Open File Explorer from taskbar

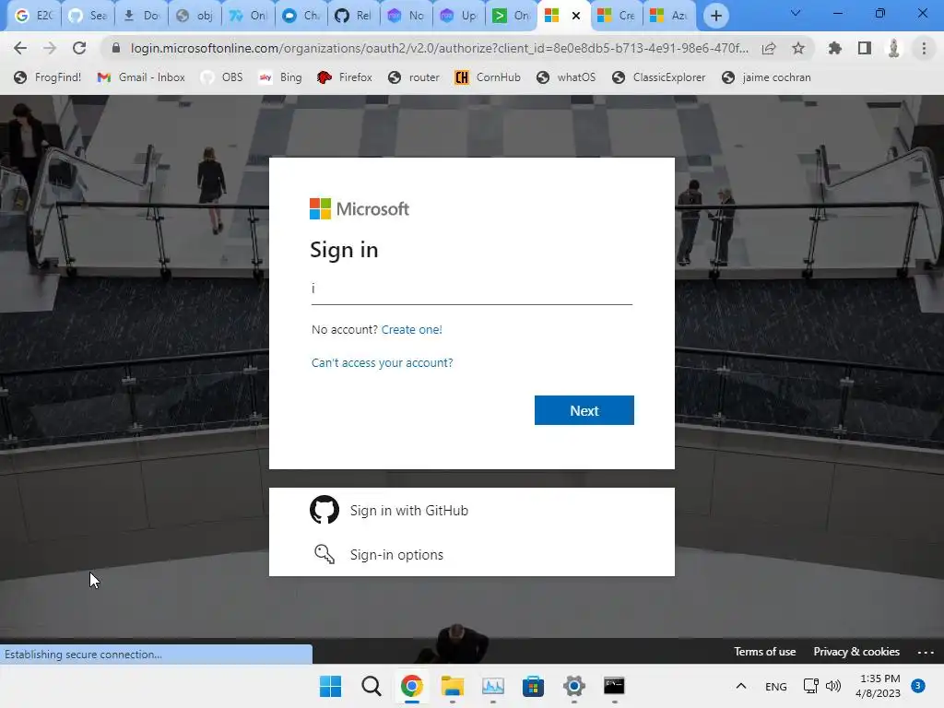click(452, 686)
